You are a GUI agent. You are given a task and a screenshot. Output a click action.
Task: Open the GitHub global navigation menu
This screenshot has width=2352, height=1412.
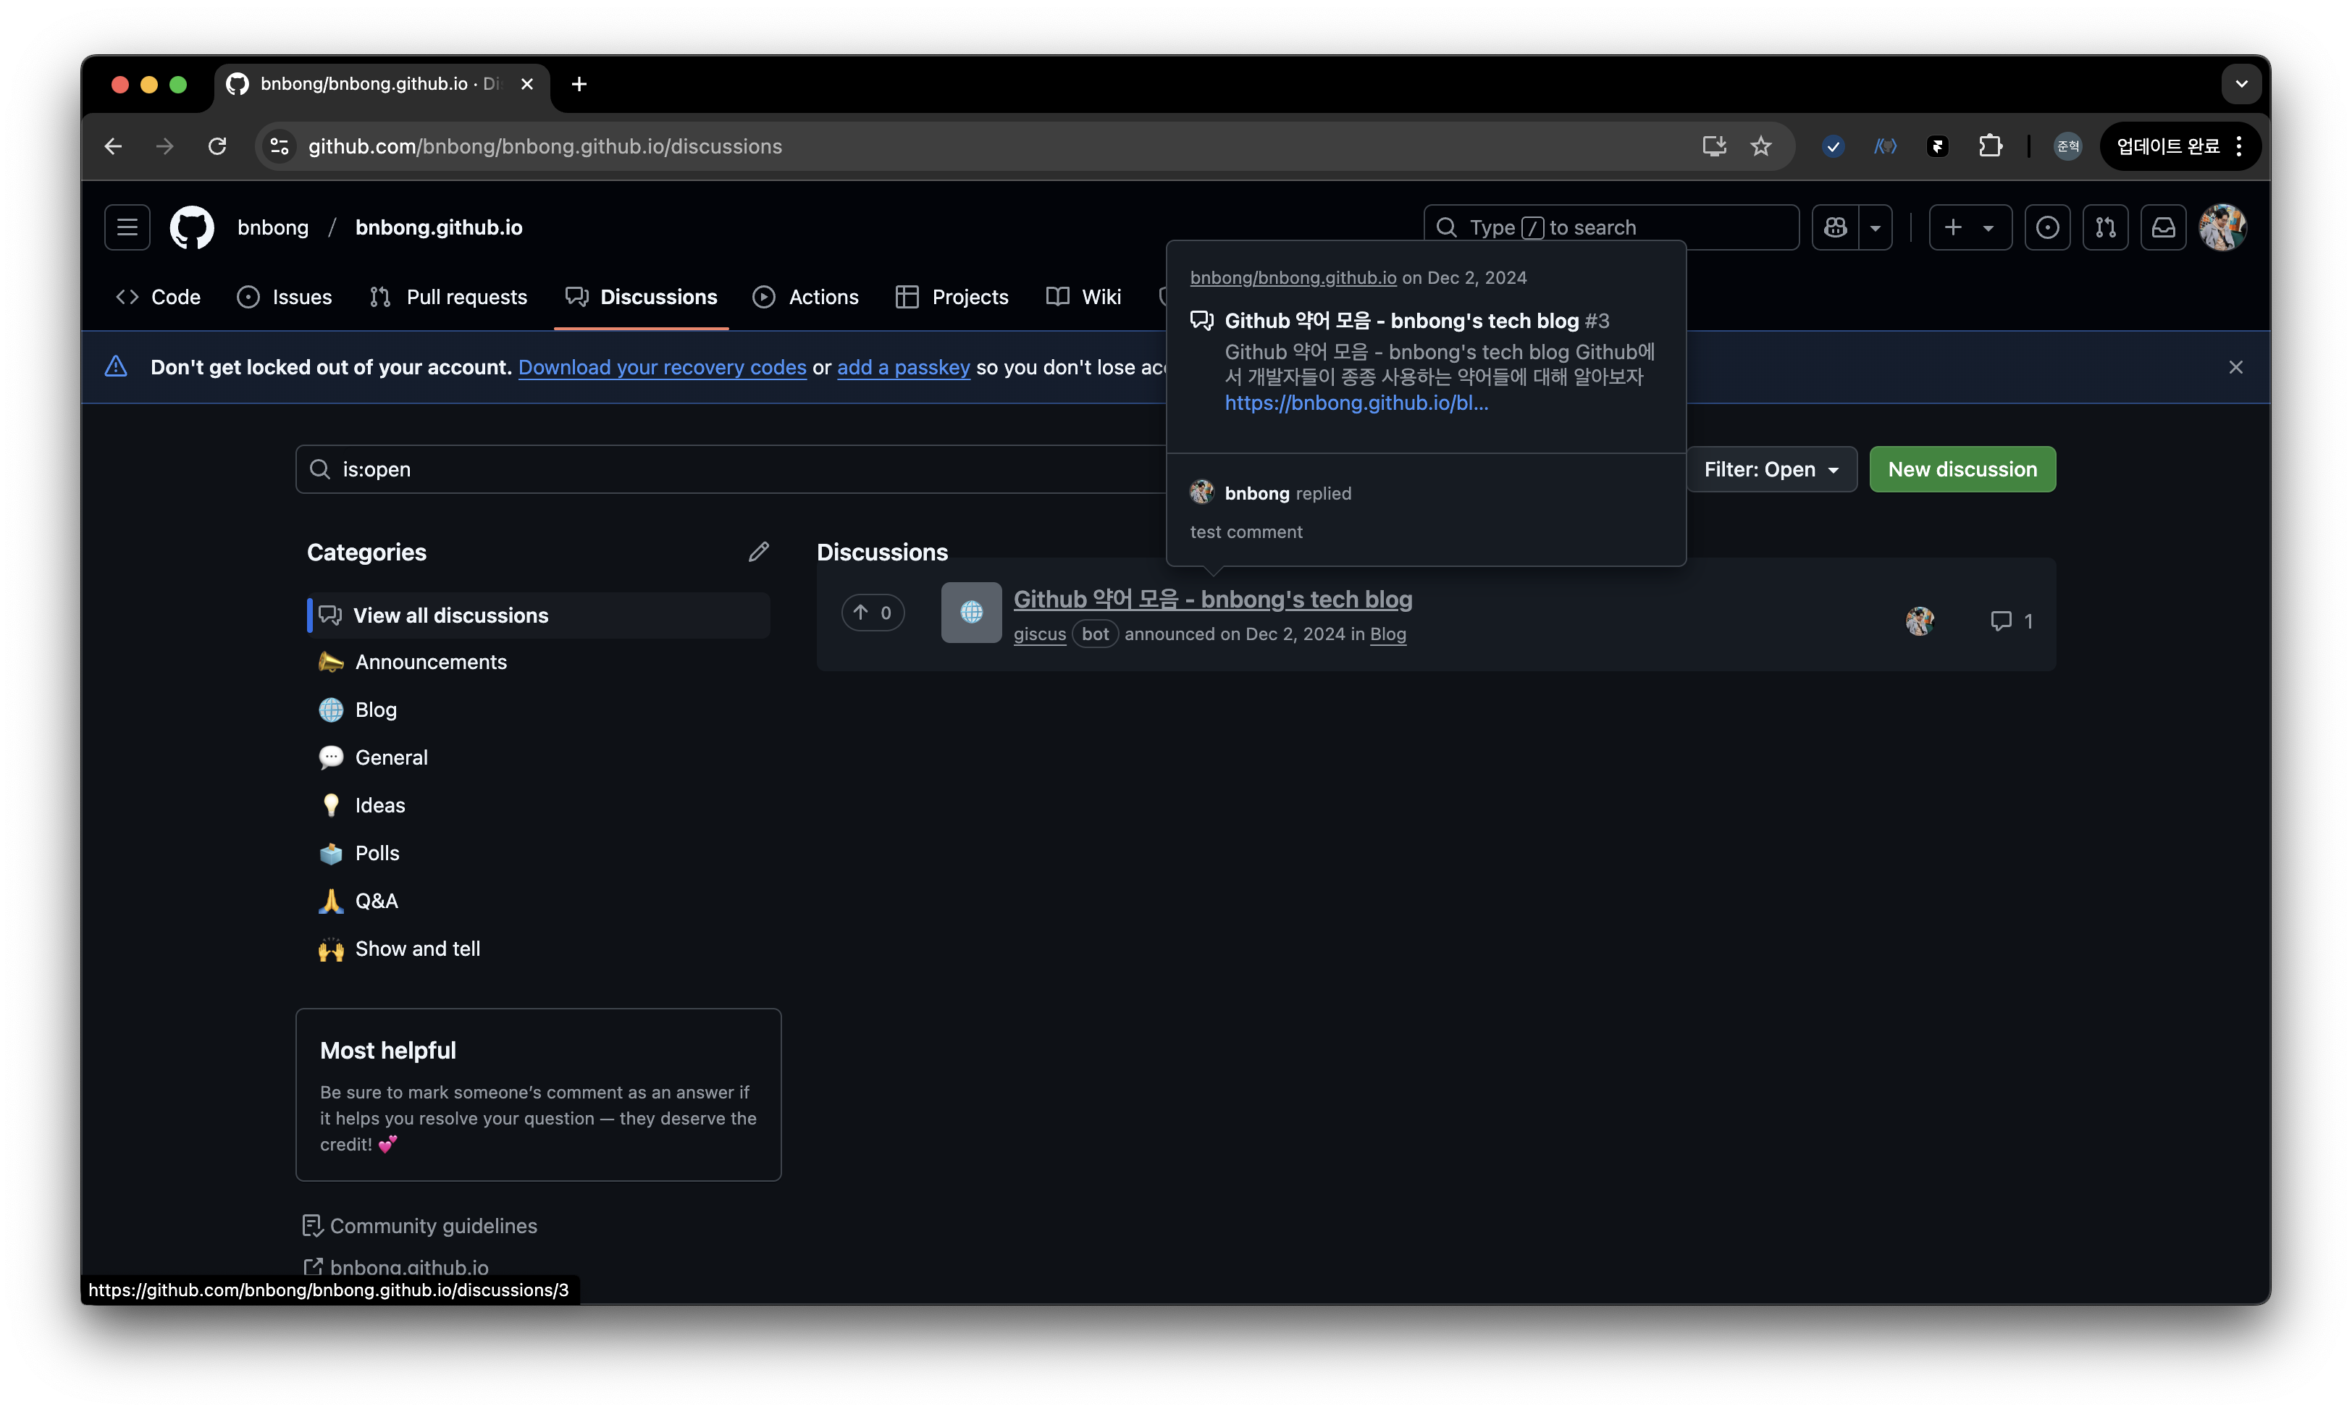[127, 227]
